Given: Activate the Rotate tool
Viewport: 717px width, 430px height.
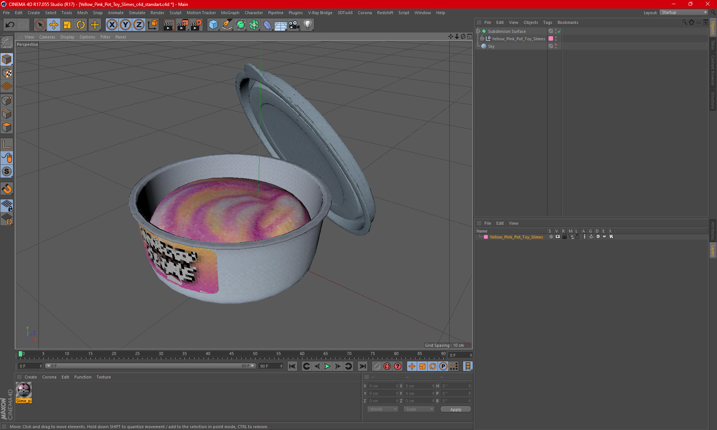Looking at the screenshot, I should pos(81,25).
